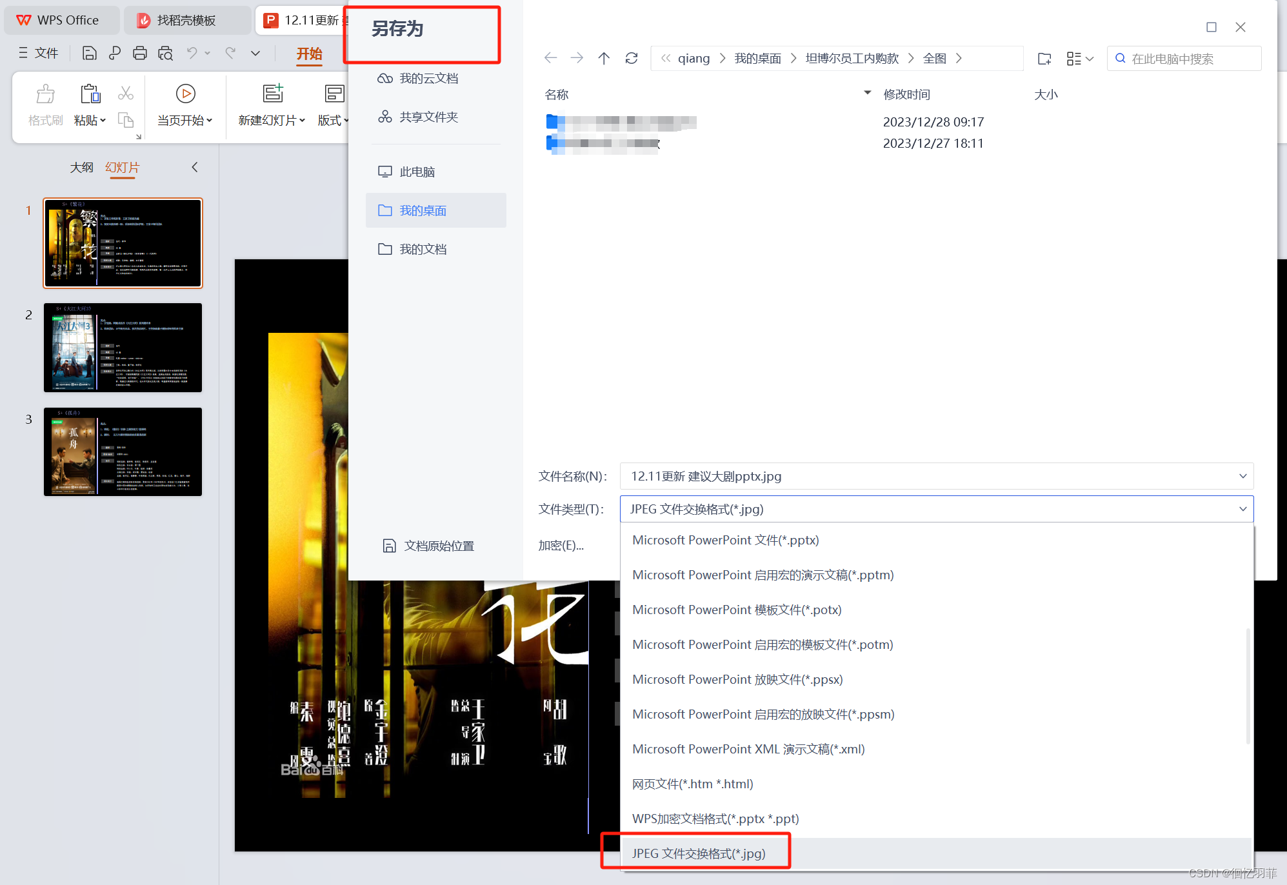Click the undo arrow icon
Image resolution: width=1287 pixels, height=885 pixels.
click(x=192, y=53)
